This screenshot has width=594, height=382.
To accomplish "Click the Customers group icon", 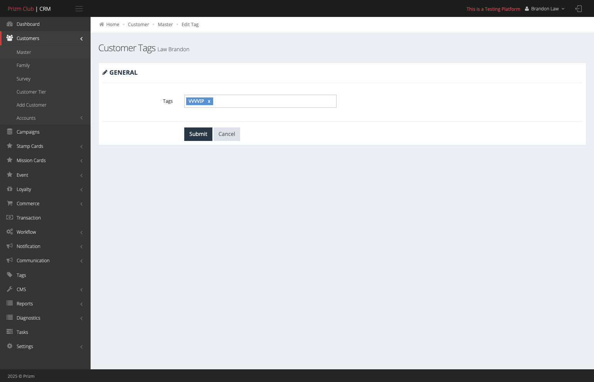I will (x=10, y=38).
